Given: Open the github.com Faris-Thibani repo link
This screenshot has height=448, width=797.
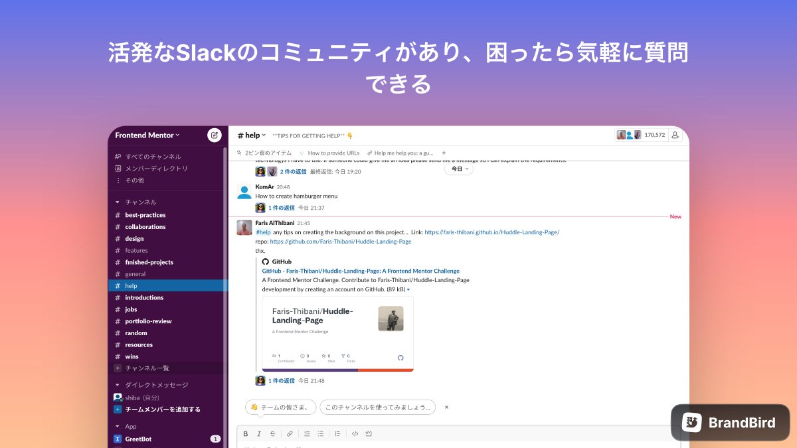Looking at the screenshot, I should coord(341,242).
